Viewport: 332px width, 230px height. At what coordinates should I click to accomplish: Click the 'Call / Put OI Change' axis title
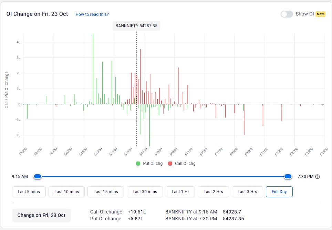pyautogui.click(x=7, y=90)
